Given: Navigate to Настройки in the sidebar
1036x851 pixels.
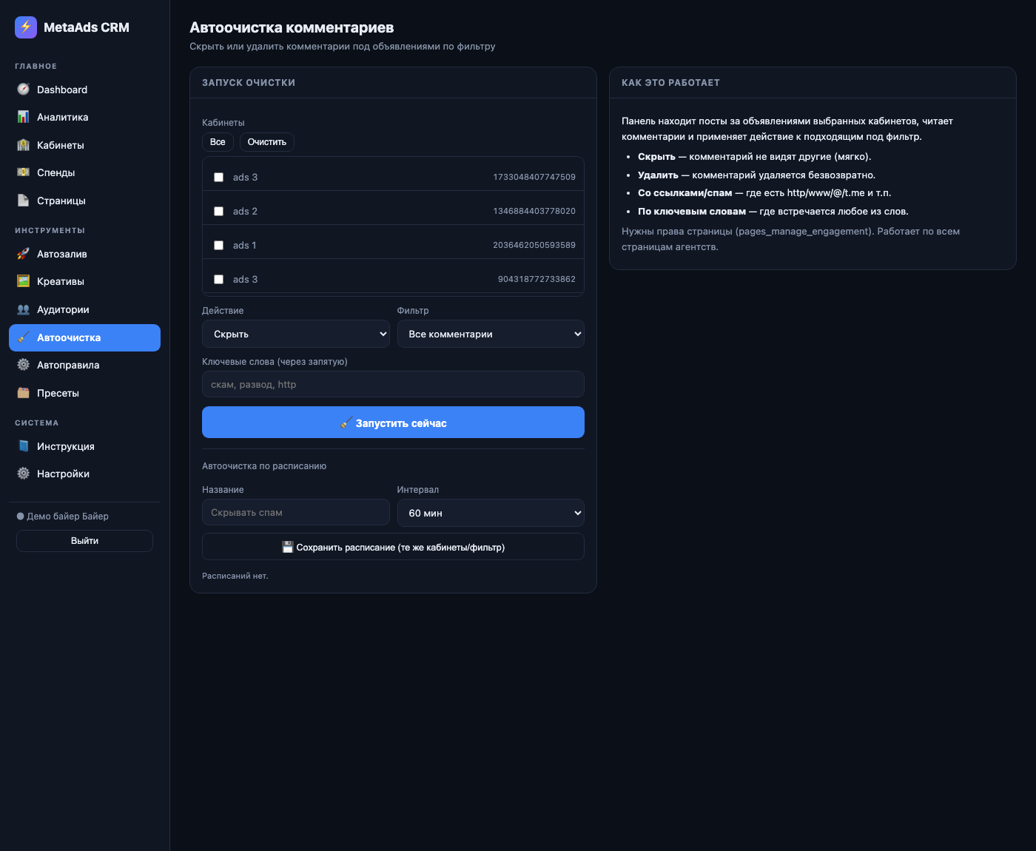Looking at the screenshot, I should pos(84,474).
